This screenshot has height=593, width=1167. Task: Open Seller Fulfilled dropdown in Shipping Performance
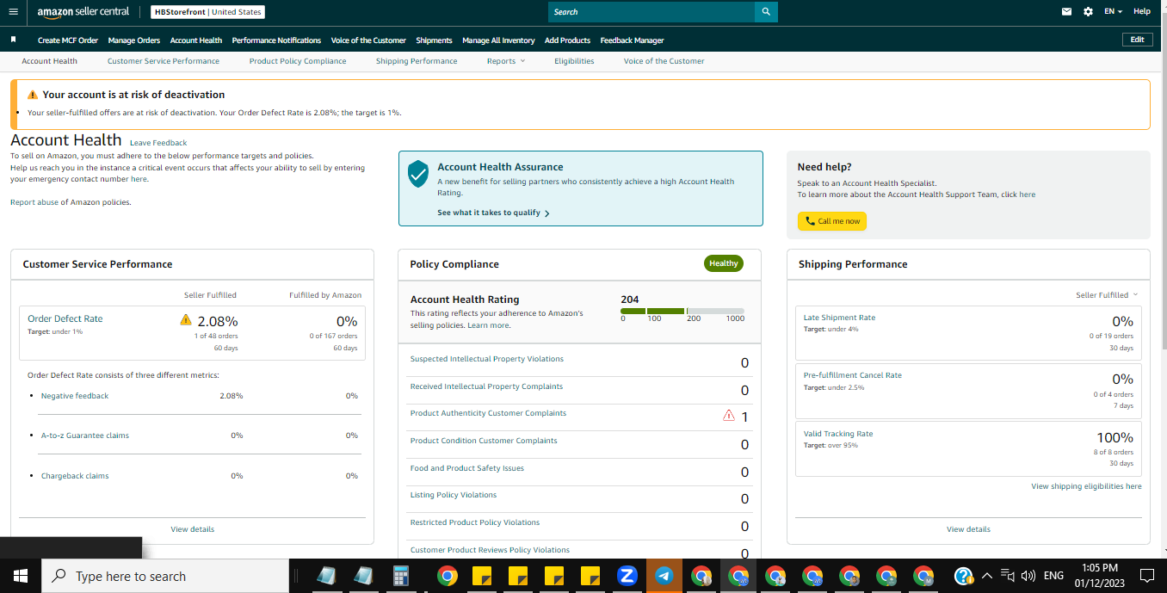pos(1107,295)
